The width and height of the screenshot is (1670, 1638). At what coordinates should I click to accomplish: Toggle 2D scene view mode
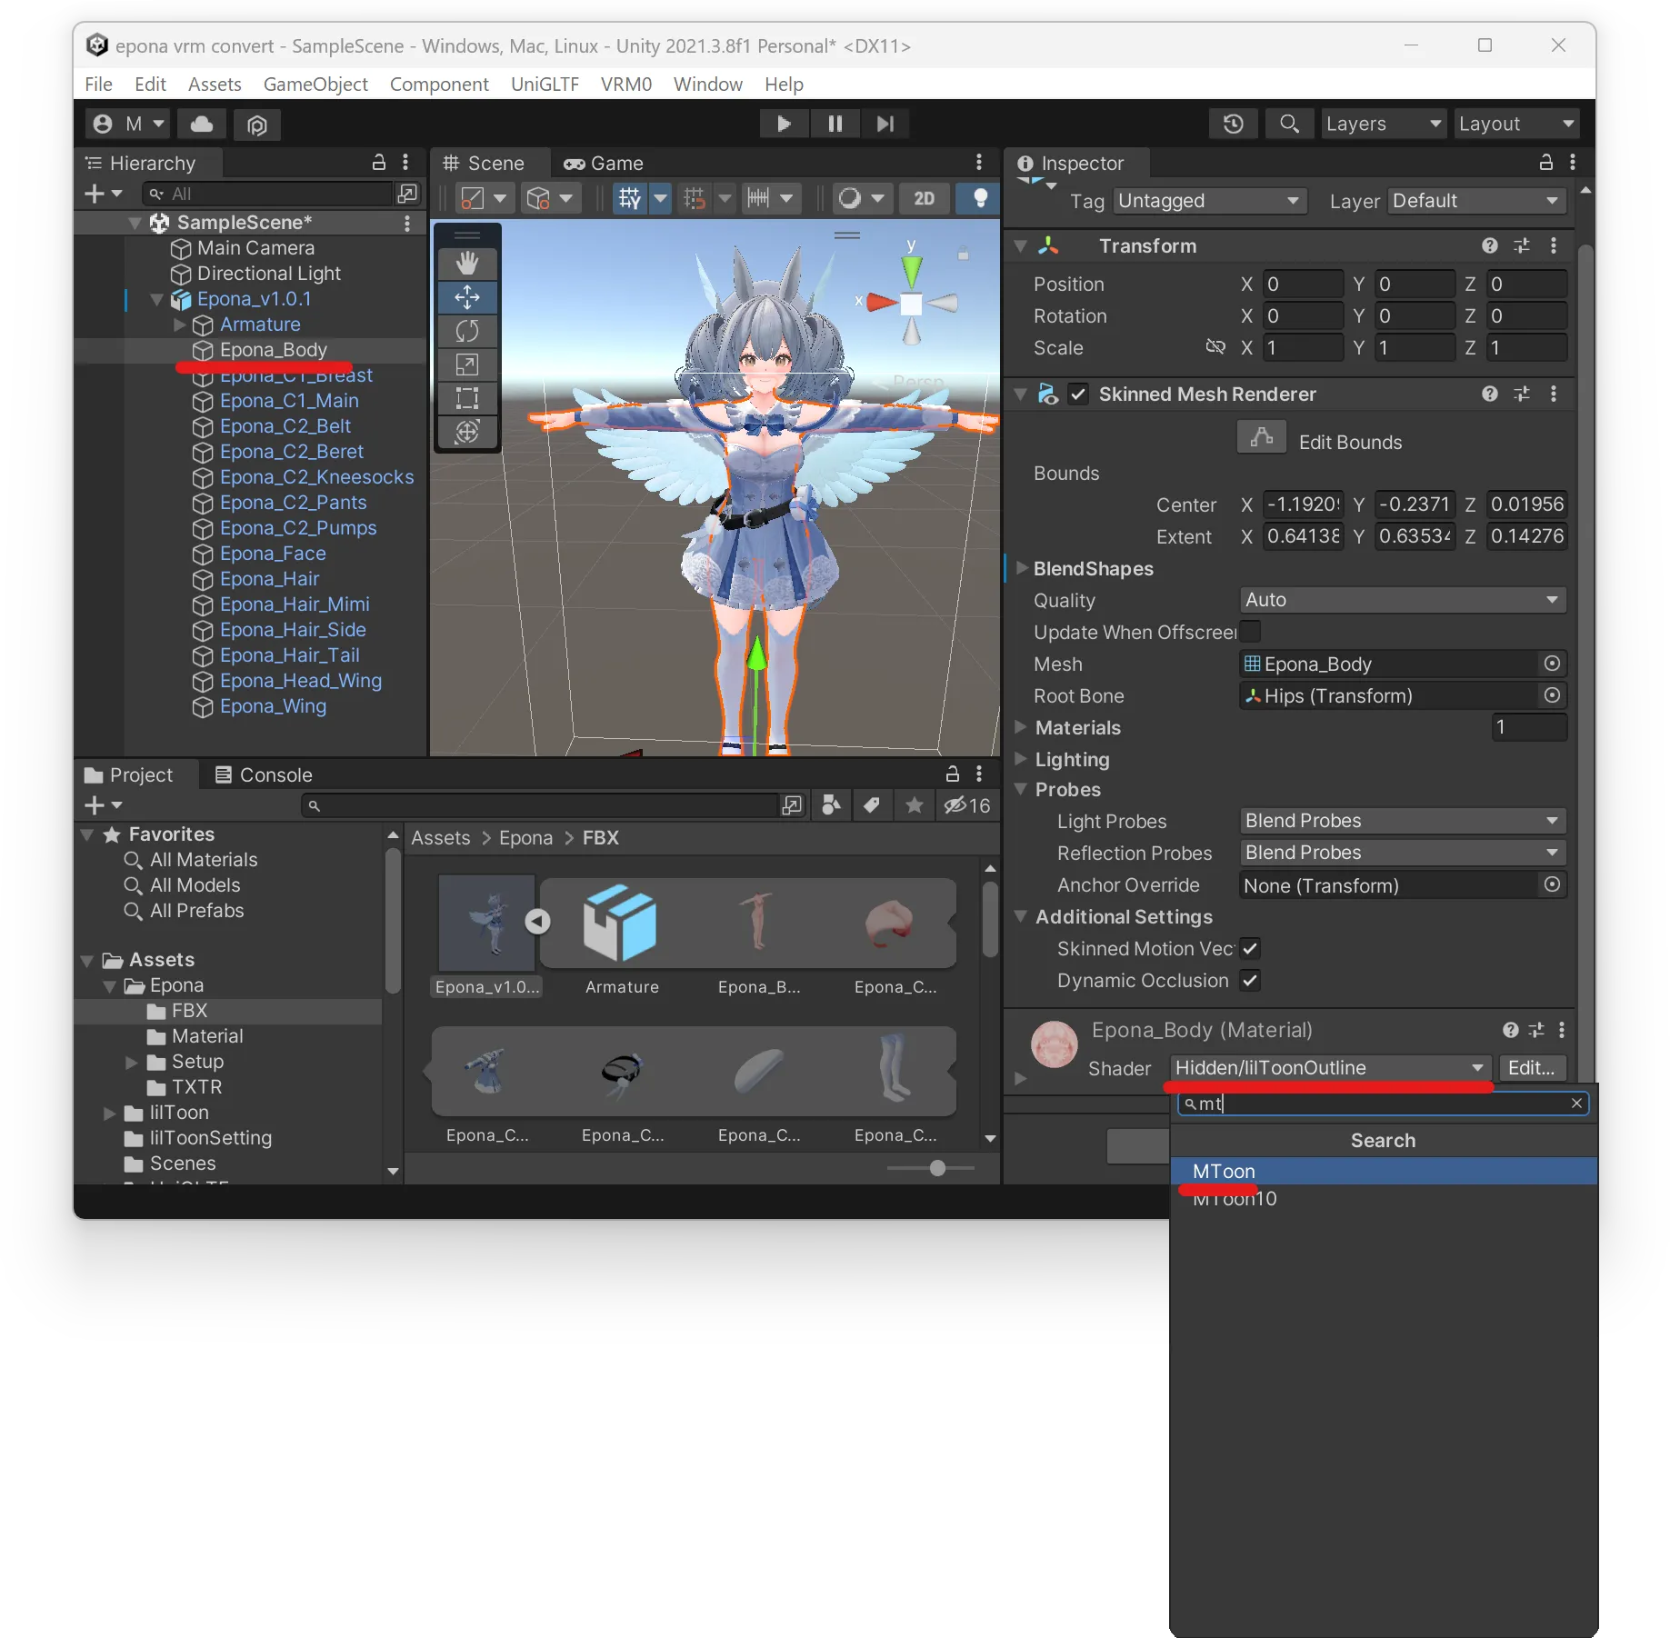924,198
